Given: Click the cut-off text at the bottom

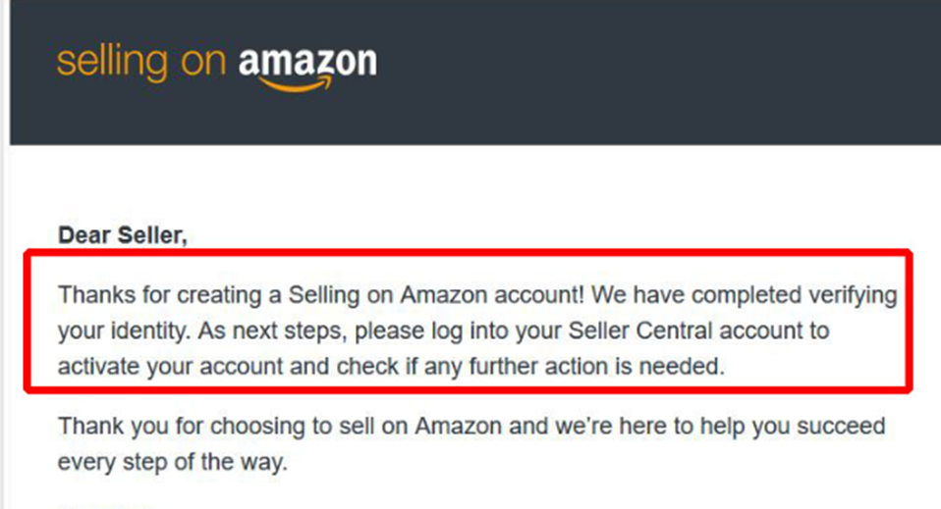Looking at the screenshot, I should [x=105, y=506].
